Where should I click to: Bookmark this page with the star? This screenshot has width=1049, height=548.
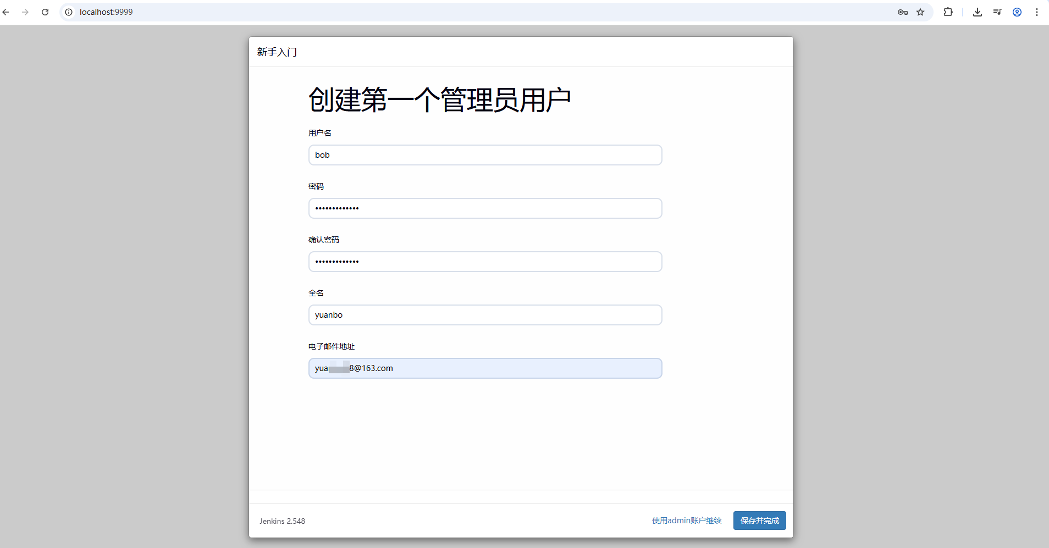pos(920,12)
